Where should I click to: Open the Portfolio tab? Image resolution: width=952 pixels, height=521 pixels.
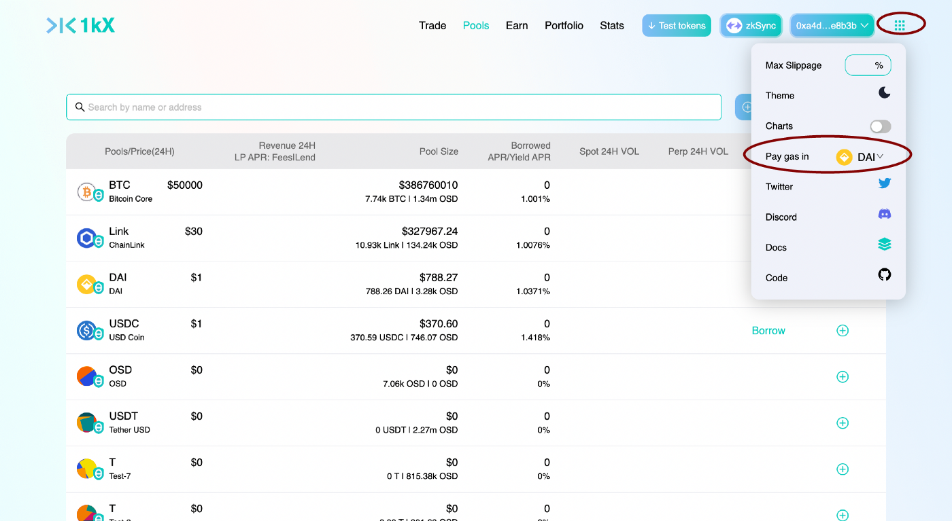(x=564, y=26)
